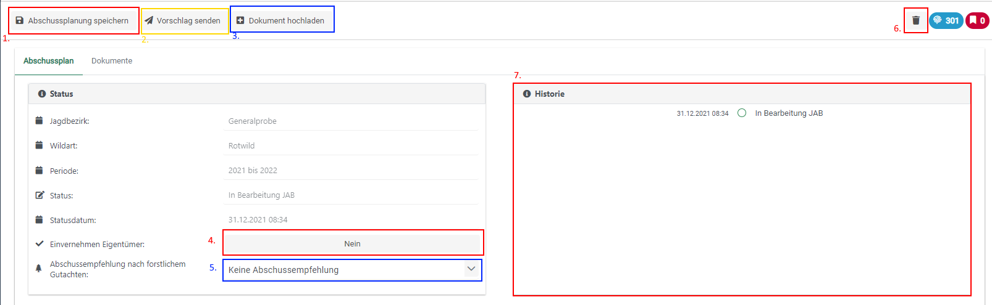Save with Abschussplanung speichern button
The image size is (992, 305).
(72, 20)
